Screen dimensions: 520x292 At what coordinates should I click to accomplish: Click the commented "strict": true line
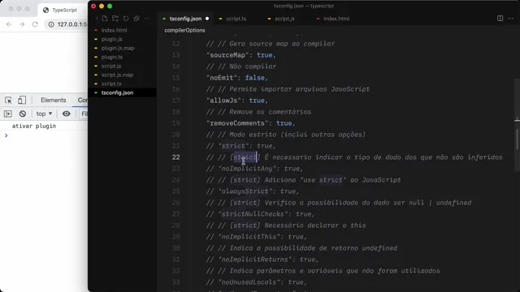point(240,146)
